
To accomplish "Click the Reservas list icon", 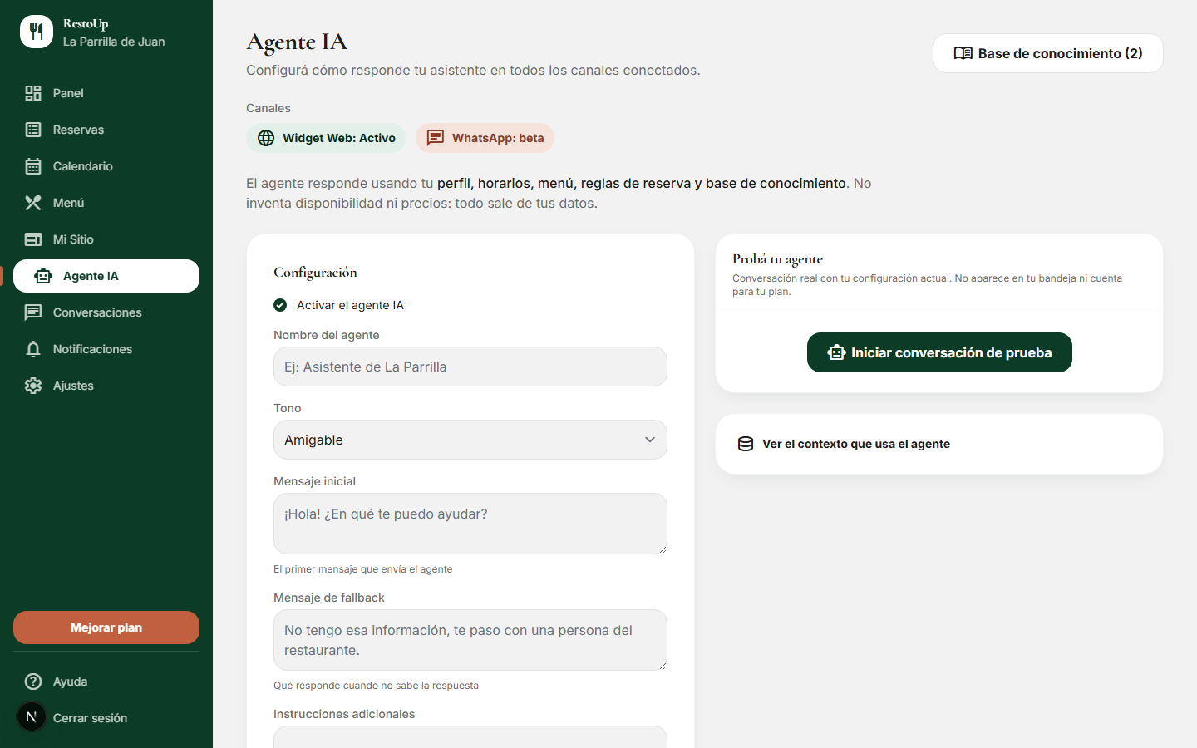I will point(33,130).
